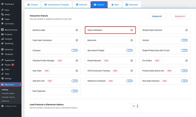Screen dimensions: 196x117
Task: Click the Pages icon in sidebar
Action: click(x=2, y=19)
